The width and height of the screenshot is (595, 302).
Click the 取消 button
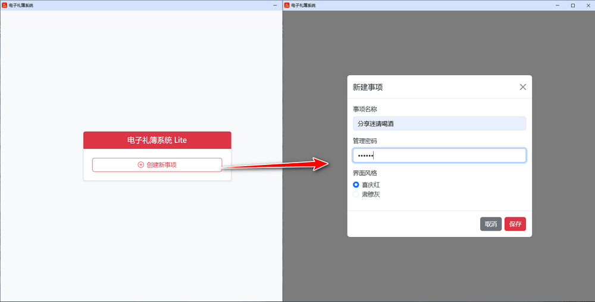[491, 224]
